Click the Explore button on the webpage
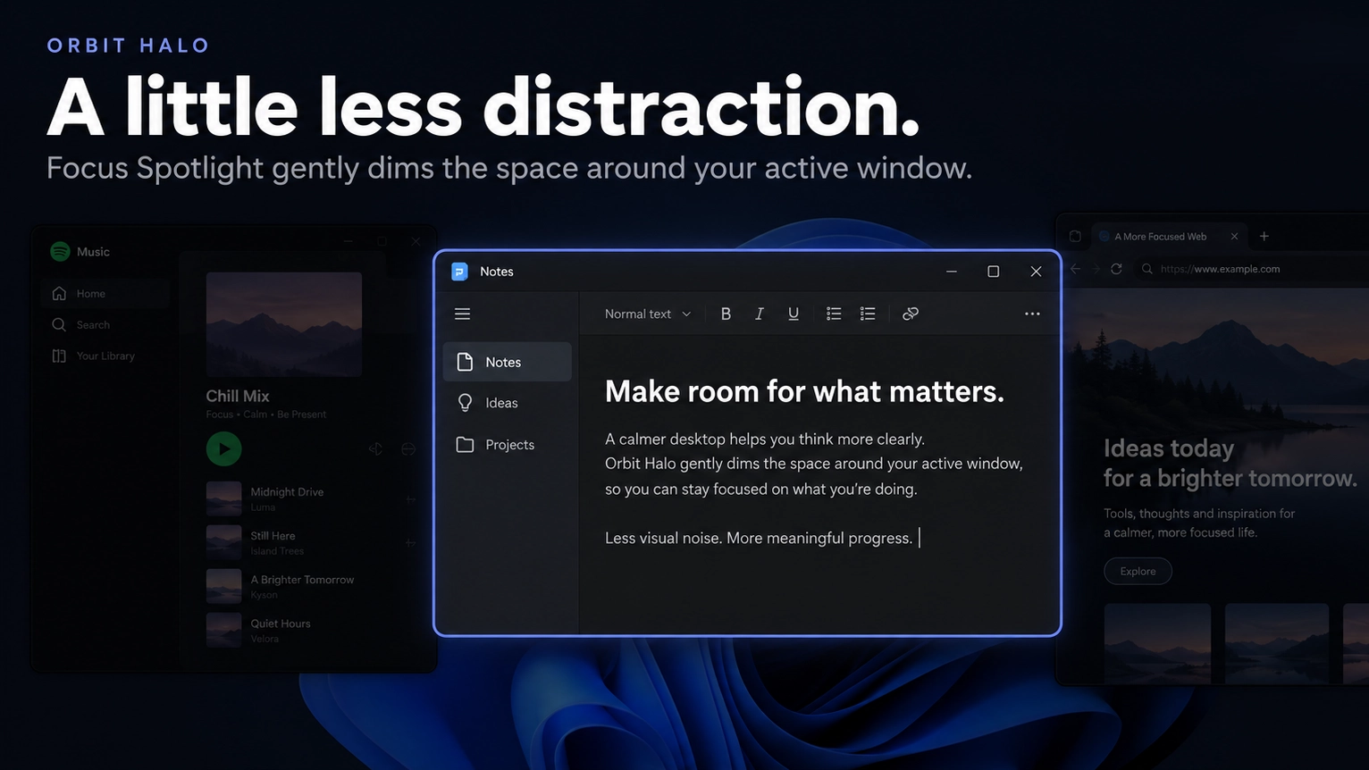This screenshot has height=770, width=1369. click(x=1138, y=571)
